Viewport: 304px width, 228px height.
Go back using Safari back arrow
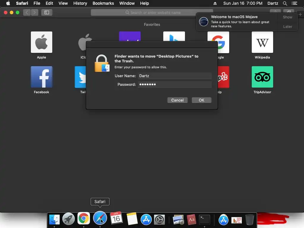click(27, 12)
